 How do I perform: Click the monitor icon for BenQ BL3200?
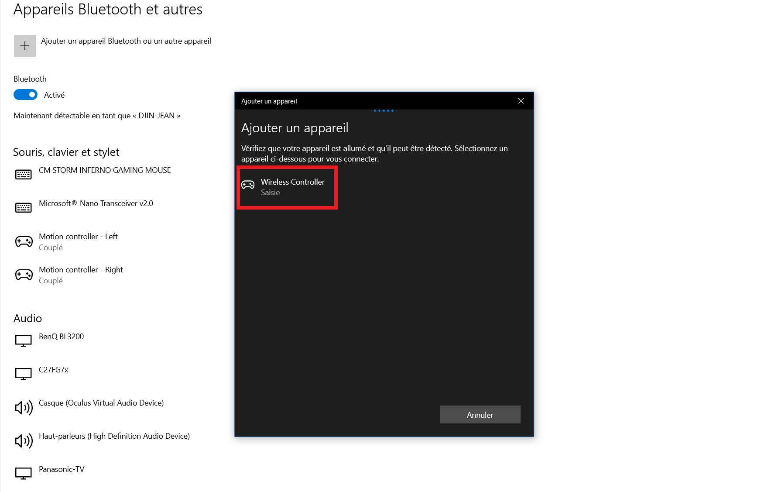[24, 341]
